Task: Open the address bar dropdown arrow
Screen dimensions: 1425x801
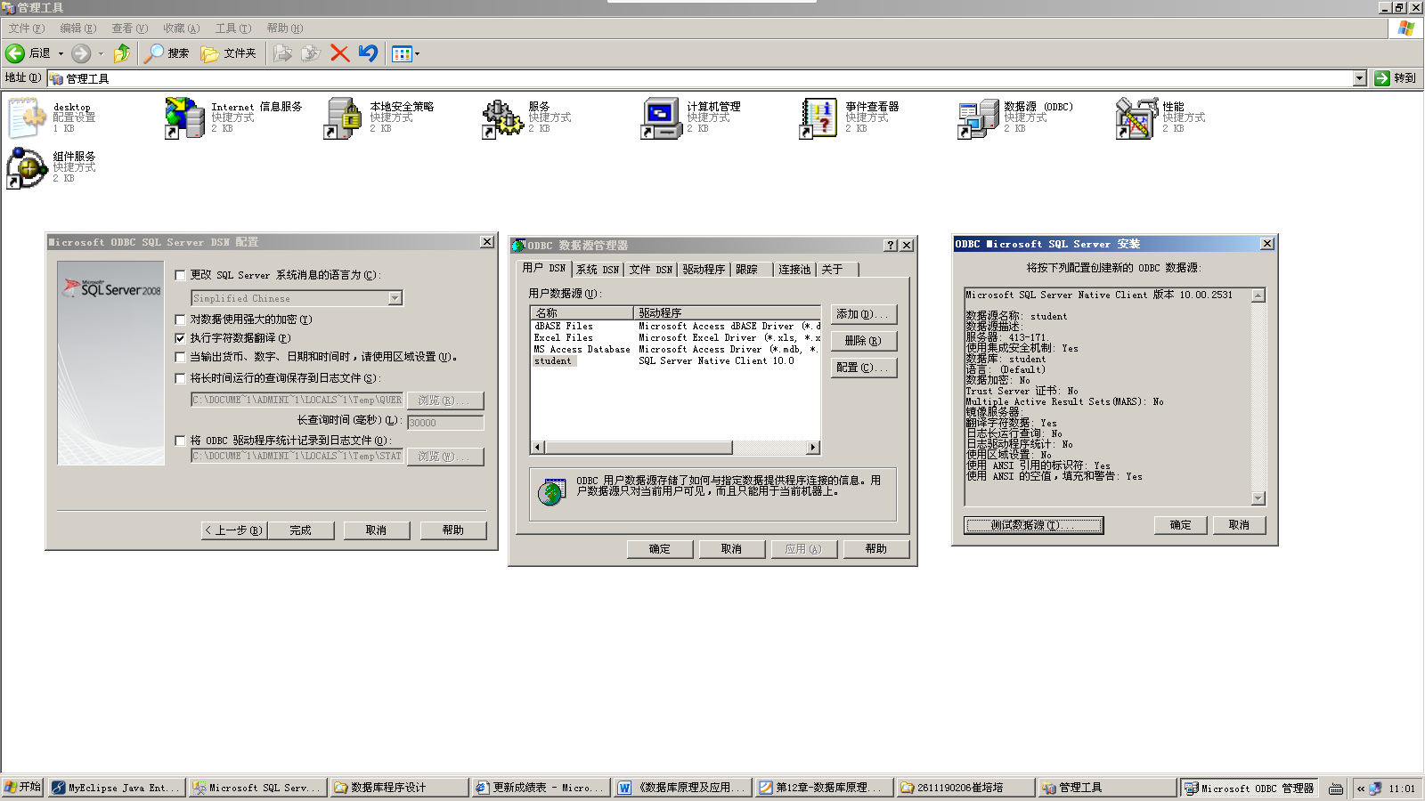Action: (1359, 78)
